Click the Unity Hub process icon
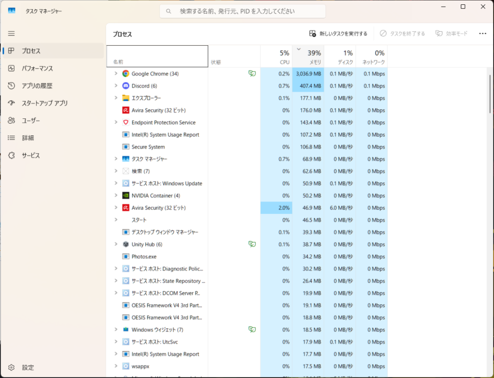 [125, 244]
